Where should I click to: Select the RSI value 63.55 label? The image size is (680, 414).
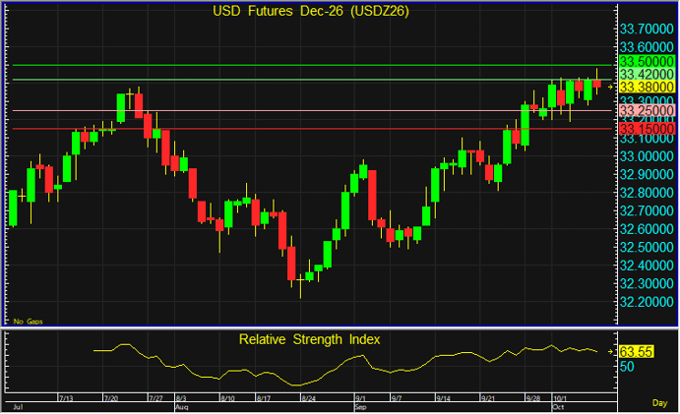tap(636, 352)
